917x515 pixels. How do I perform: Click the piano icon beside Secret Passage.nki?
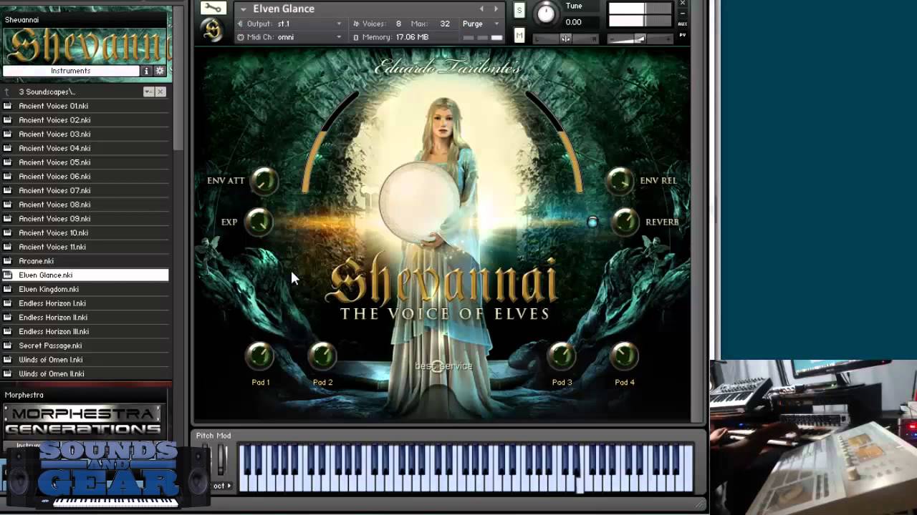click(x=8, y=345)
